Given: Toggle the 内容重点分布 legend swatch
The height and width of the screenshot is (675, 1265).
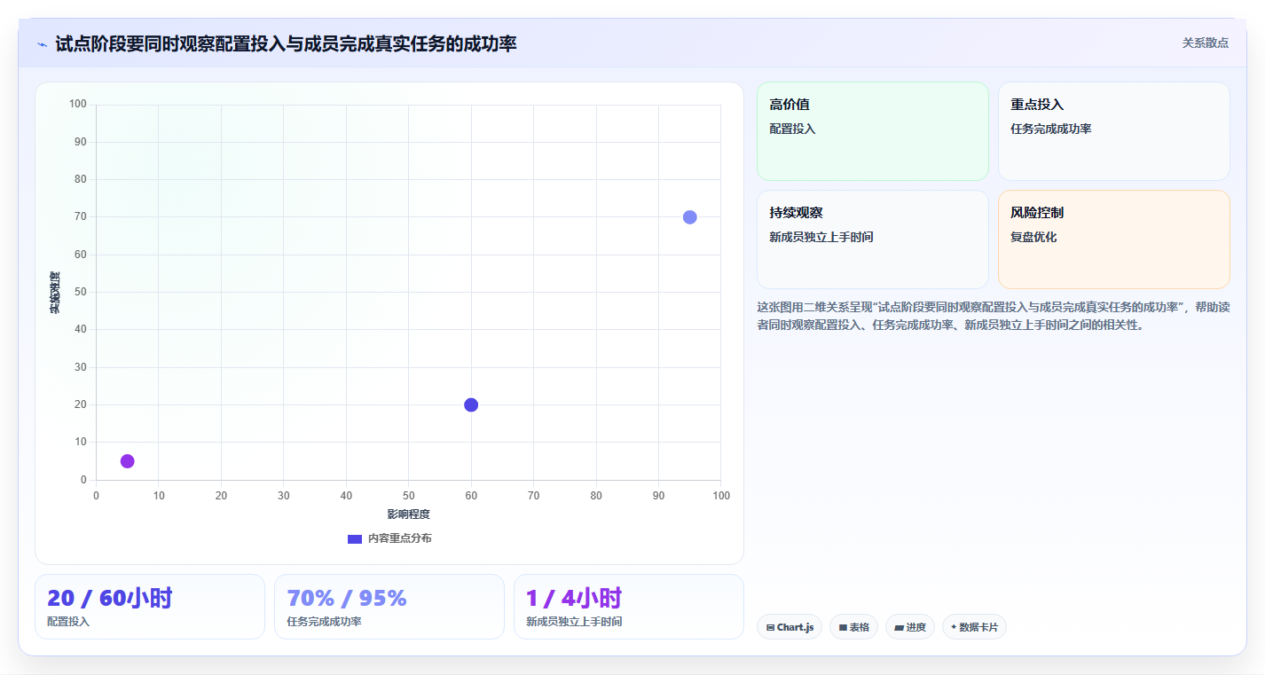Looking at the screenshot, I should coord(355,538).
